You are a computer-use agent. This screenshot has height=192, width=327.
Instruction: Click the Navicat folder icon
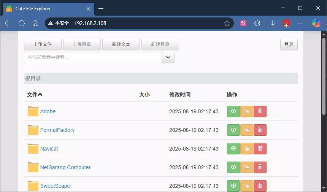[33, 149]
